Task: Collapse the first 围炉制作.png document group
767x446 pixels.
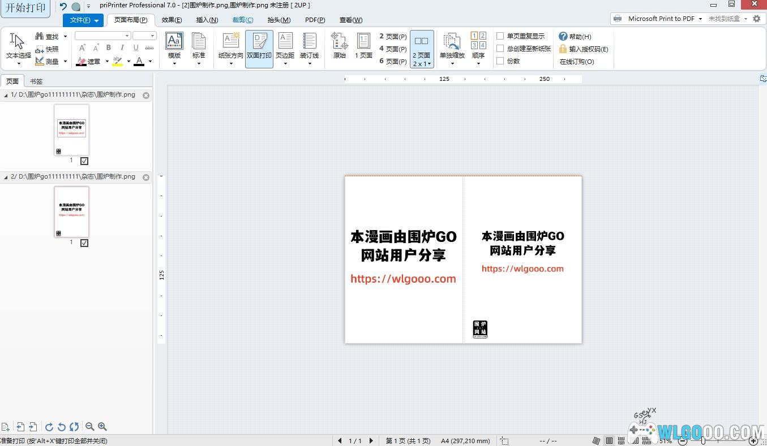Action: 6,95
